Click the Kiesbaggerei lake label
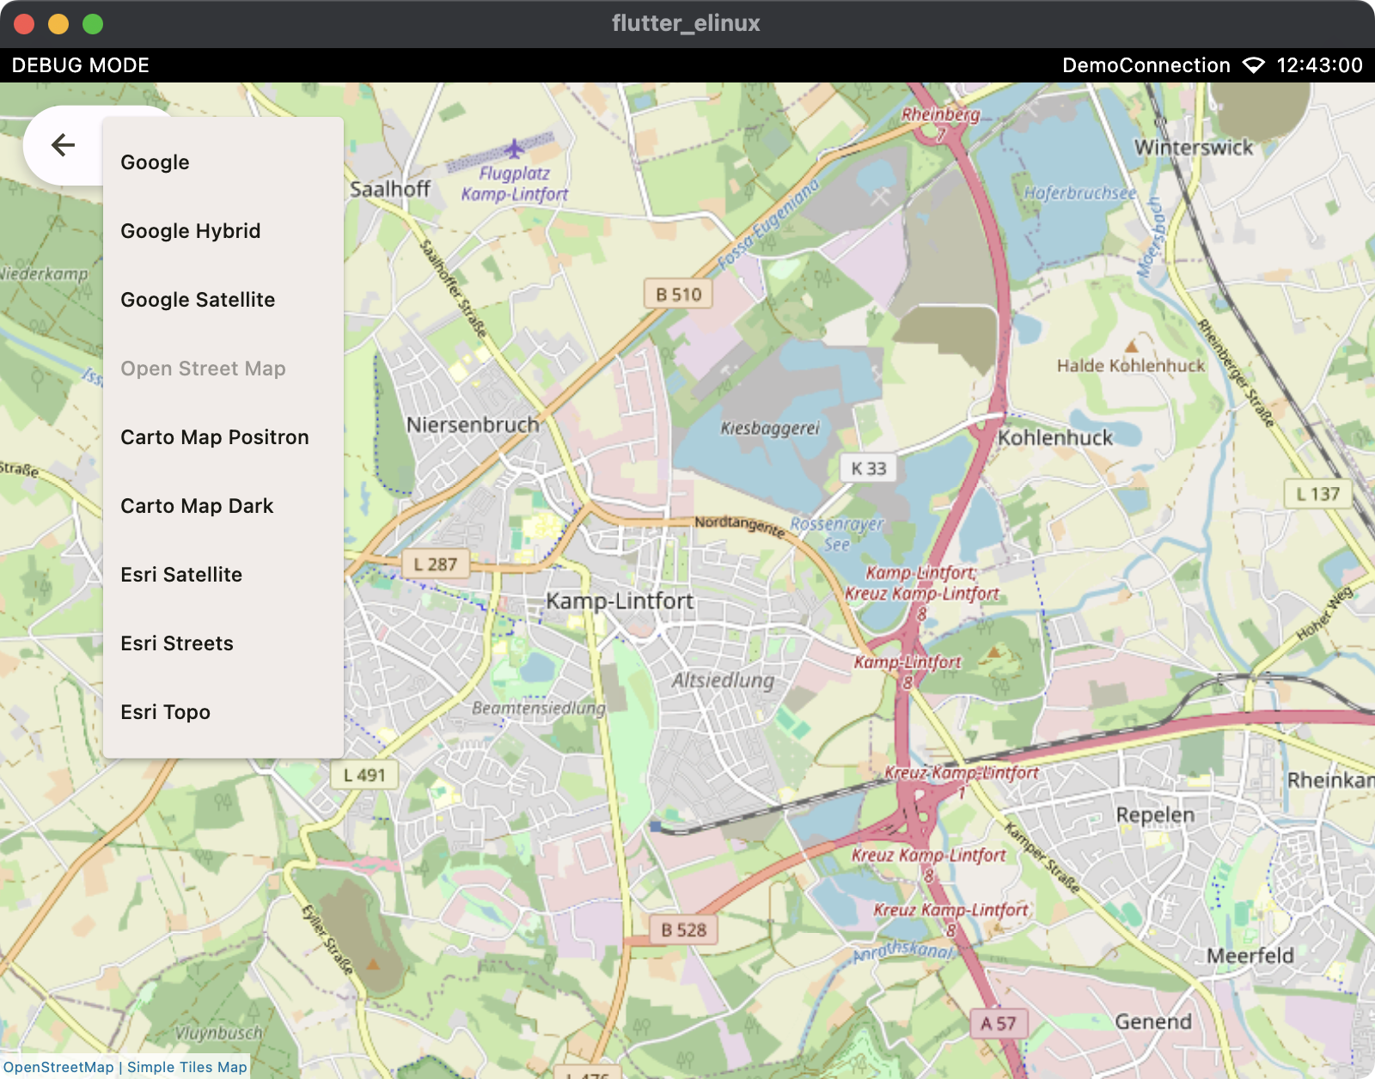The image size is (1375, 1079). (770, 428)
